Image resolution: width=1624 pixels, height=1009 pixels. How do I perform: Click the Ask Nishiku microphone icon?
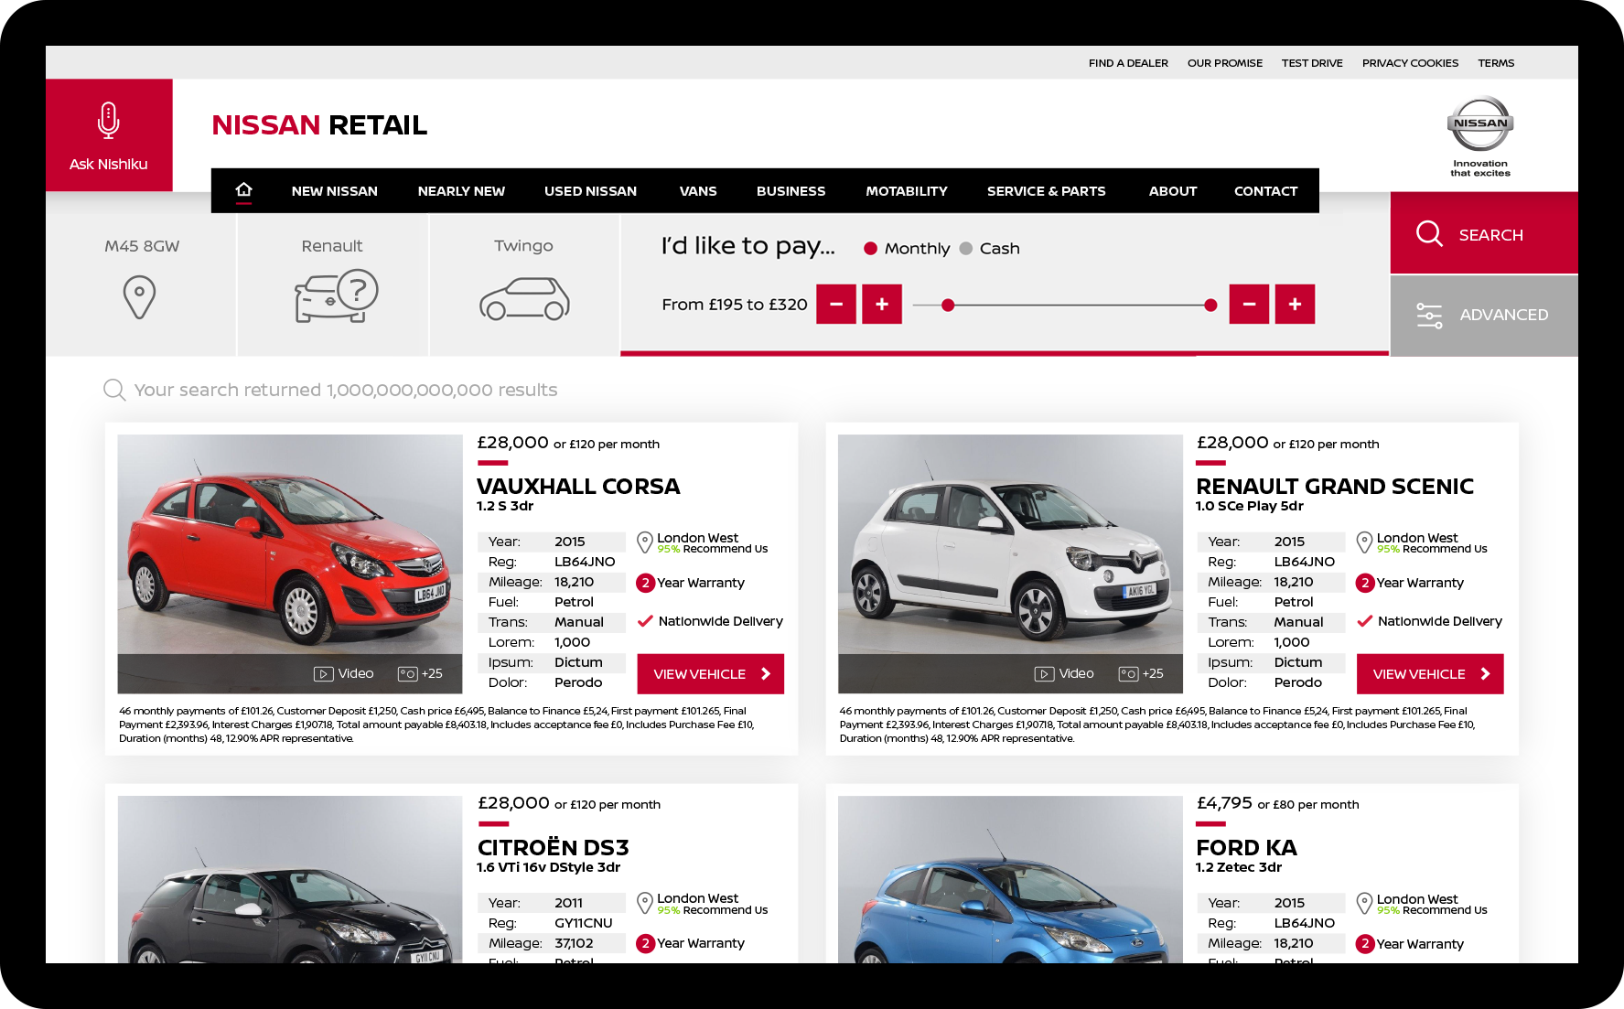[108, 121]
